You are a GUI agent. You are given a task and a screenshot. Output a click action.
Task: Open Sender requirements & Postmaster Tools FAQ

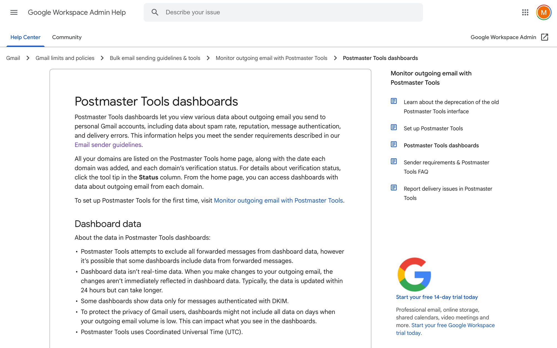coord(446,167)
